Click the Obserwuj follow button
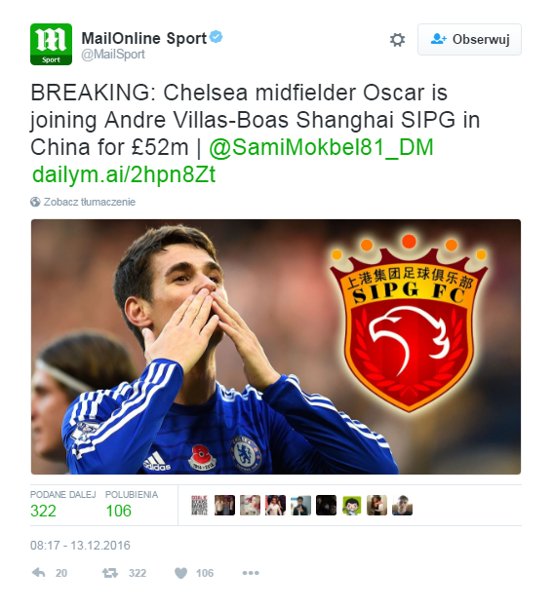Image resolution: width=554 pixels, height=608 pixels. (469, 40)
